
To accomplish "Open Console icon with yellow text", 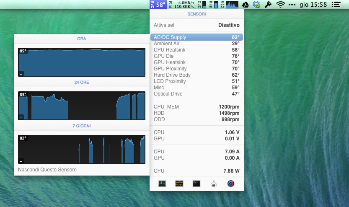I will pos(179,184).
